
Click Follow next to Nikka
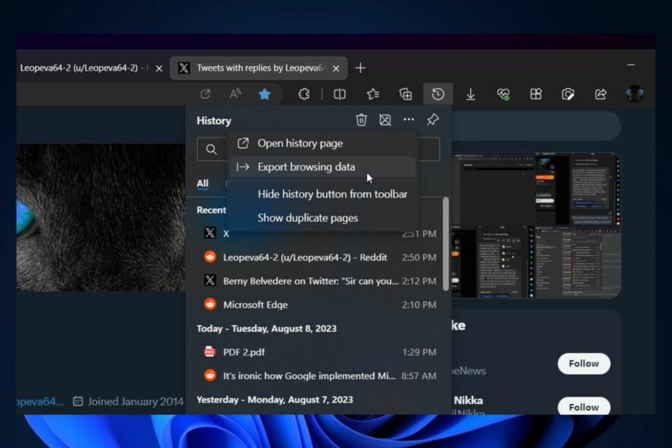tap(583, 407)
